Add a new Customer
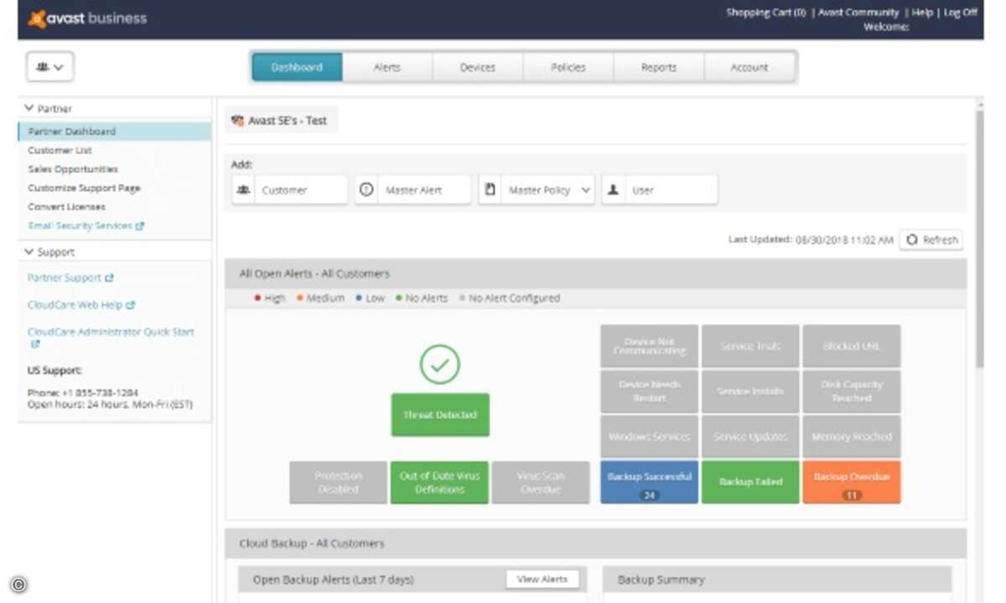The height and width of the screenshot is (603, 1006). click(x=290, y=190)
